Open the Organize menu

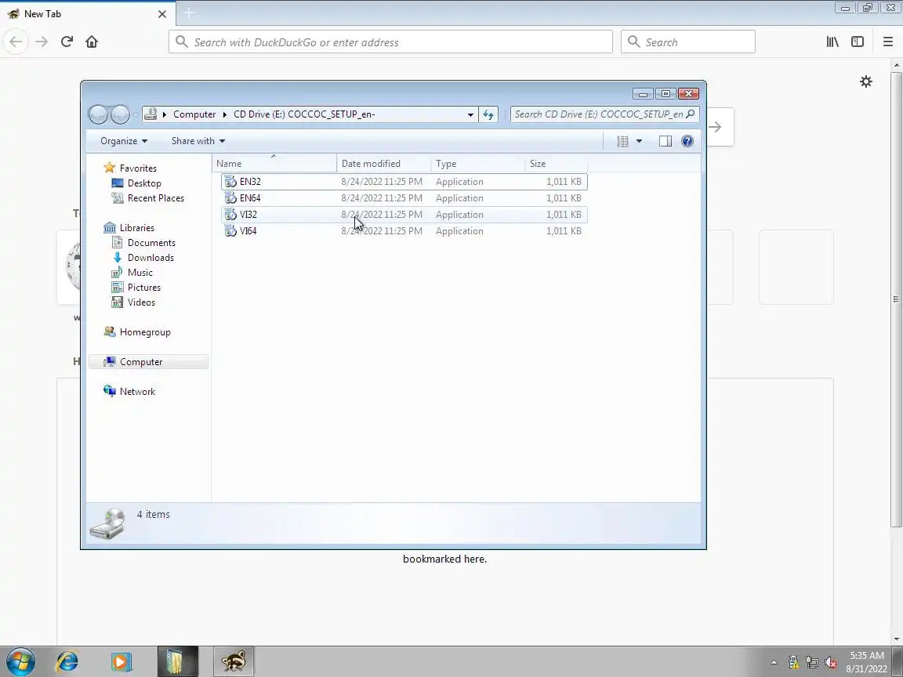[x=124, y=141]
